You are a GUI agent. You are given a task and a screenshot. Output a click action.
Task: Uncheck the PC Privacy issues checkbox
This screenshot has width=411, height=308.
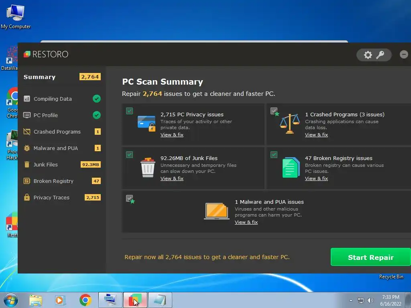point(130,111)
